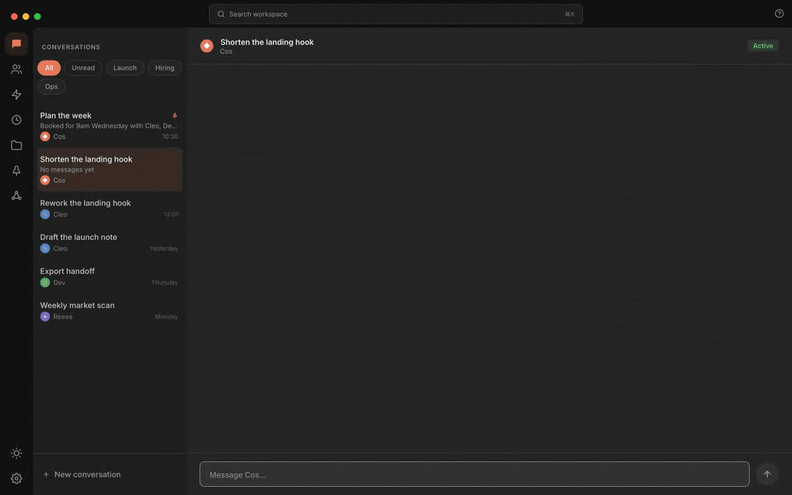Click the 10:30 timestamp on Plan the week
Image resolution: width=792 pixels, height=495 pixels.
click(170, 136)
